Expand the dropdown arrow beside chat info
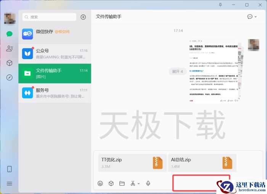Screen dimensions: 267x194 coord(256,17)
